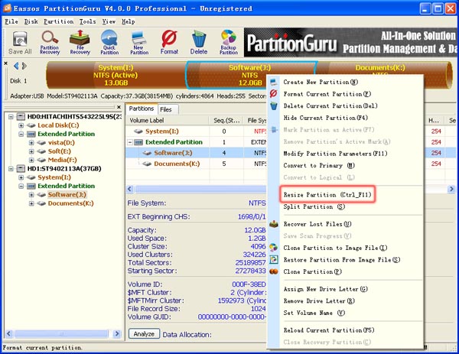Choose Hide Current Partition menu entry
The image size is (459, 354).
pyautogui.click(x=346, y=118)
